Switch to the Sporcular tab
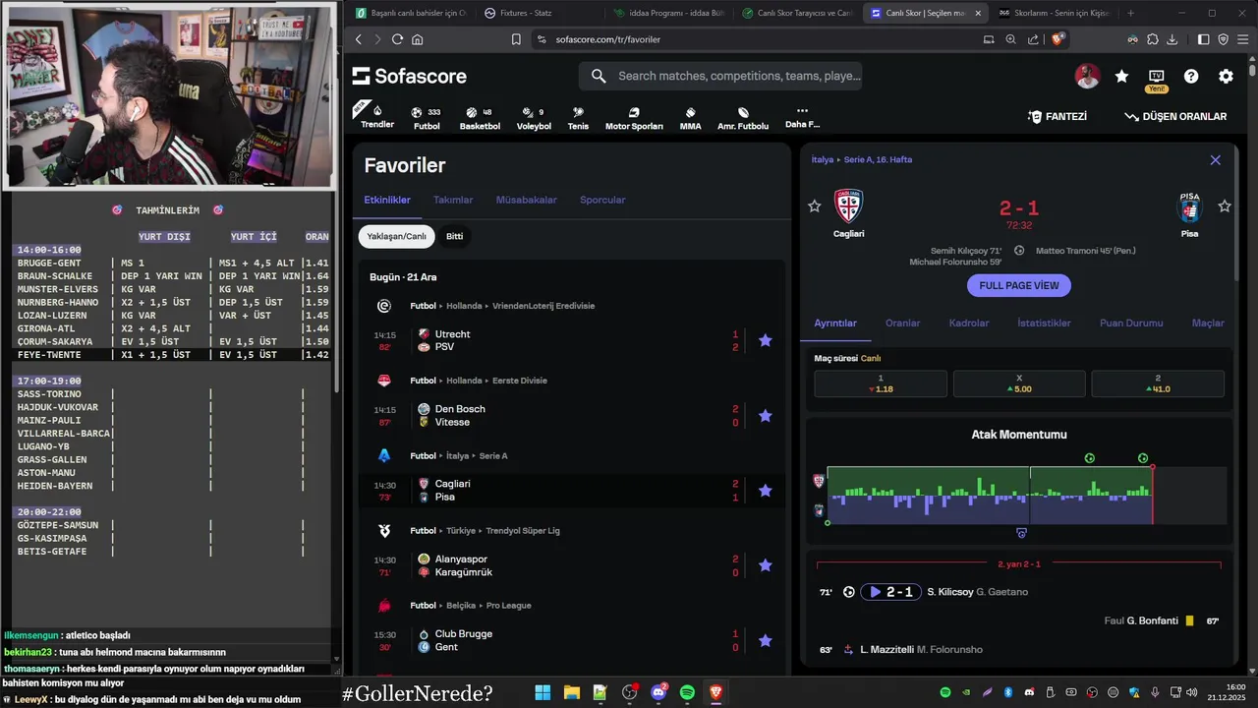The image size is (1258, 708). (602, 200)
